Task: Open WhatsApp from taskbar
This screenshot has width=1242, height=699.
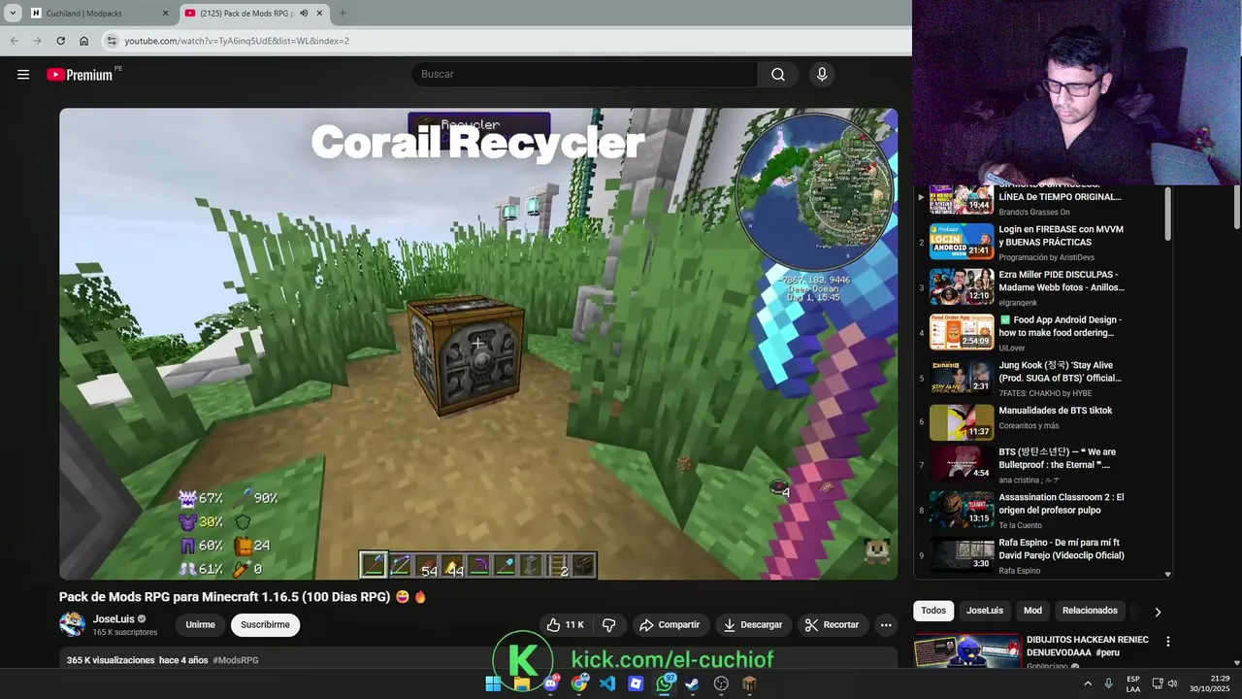Action: tap(665, 683)
